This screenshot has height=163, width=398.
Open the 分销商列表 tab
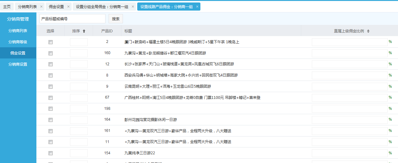[27, 7]
